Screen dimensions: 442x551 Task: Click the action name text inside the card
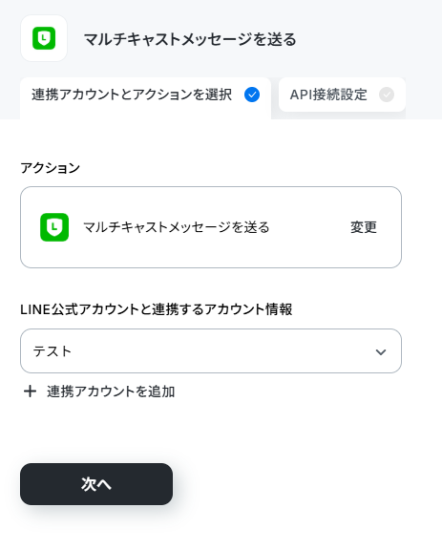point(177,227)
